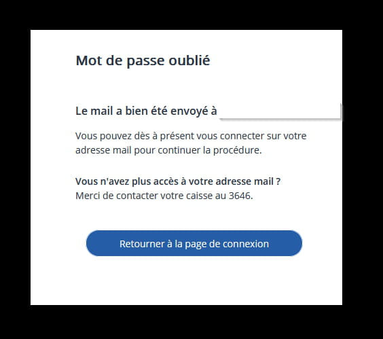383x339 pixels.
Task: Click the Vous pouvez dès à présent line
Action: tap(191, 136)
